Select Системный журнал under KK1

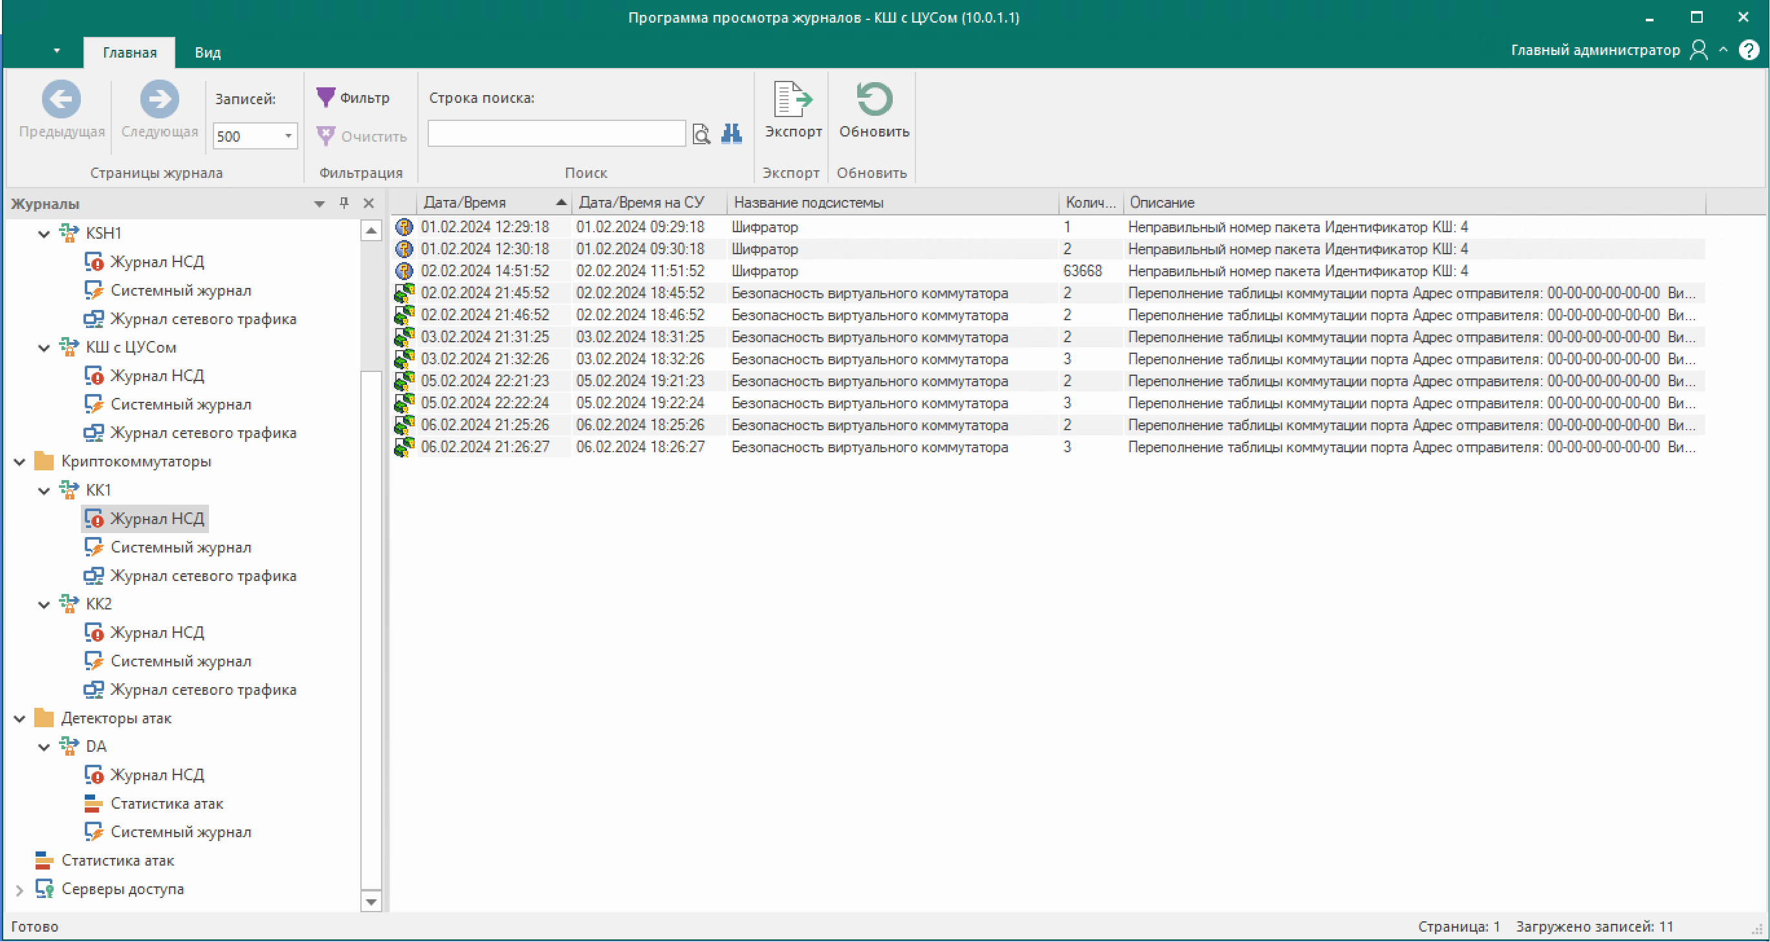[180, 547]
